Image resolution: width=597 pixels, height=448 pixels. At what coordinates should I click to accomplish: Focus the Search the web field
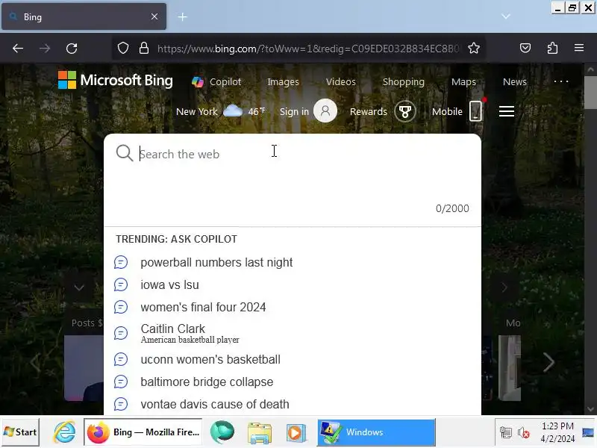(x=301, y=155)
